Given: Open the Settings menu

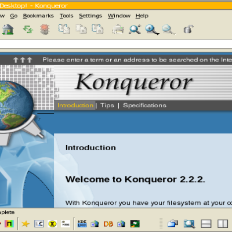Looking at the screenshot, I should click(90, 16).
